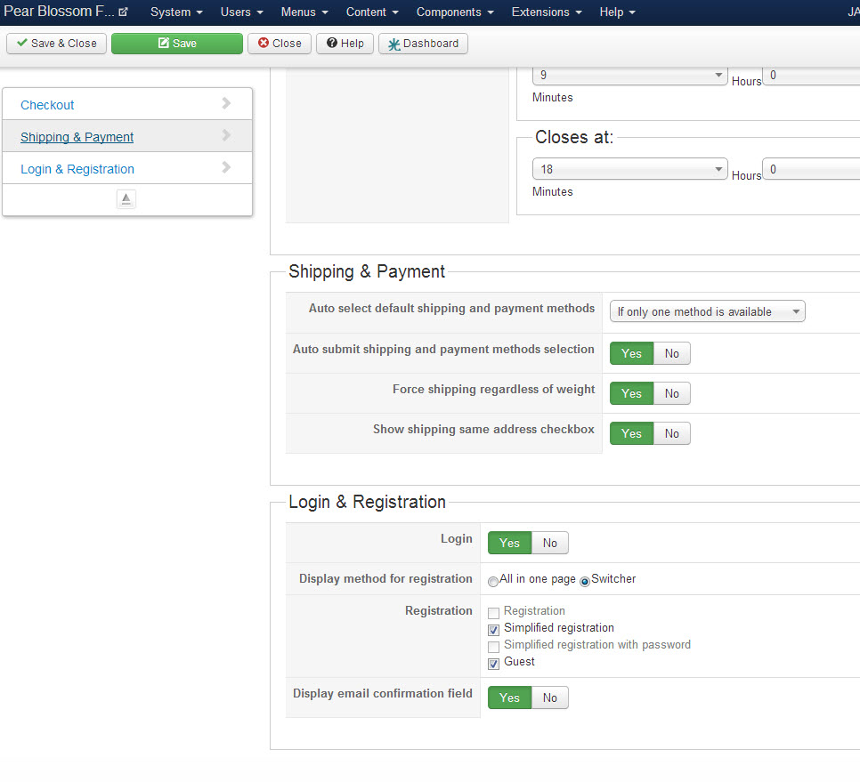Click chevron icon next to Checkout

(226, 103)
